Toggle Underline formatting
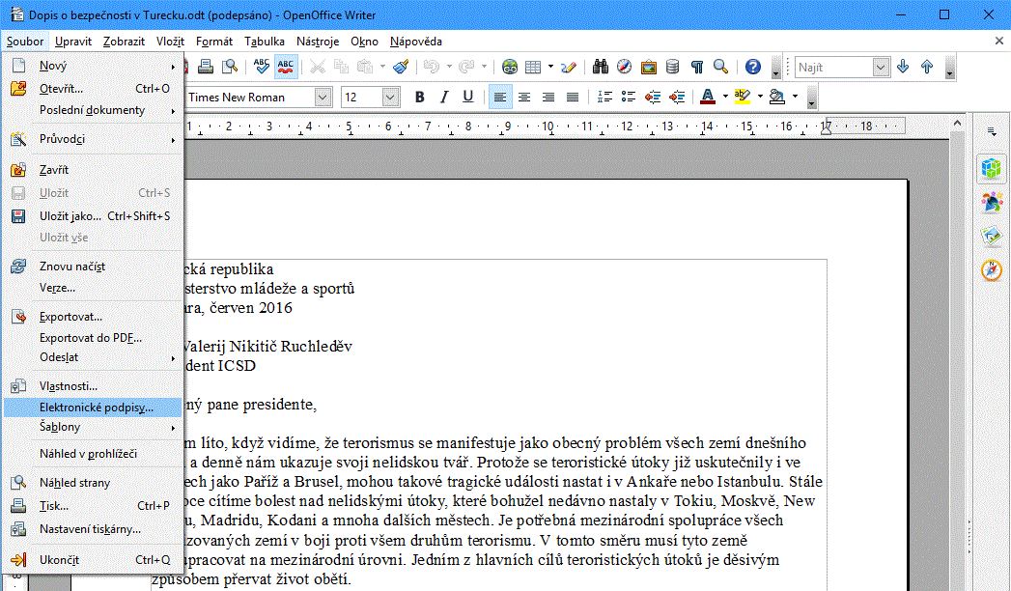This screenshot has height=591, width=1011. tap(468, 97)
